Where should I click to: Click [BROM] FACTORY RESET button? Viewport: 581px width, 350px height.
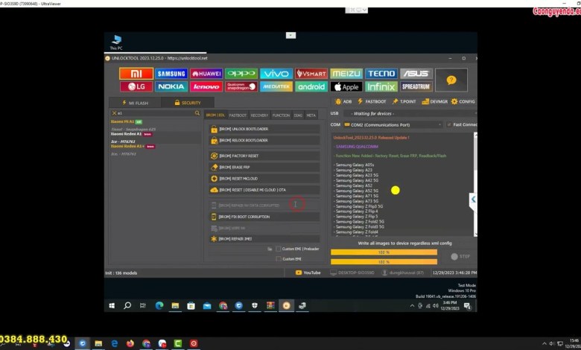pyautogui.click(x=264, y=156)
